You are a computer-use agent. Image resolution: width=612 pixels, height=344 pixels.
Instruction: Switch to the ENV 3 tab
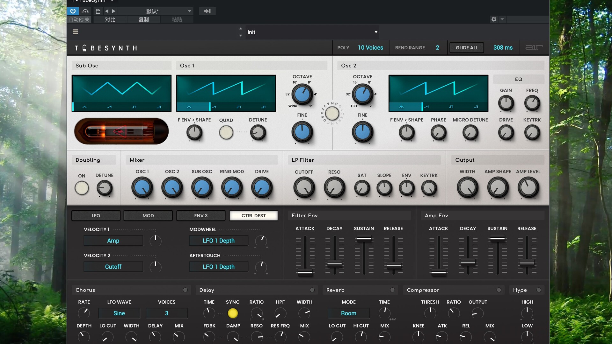201,216
